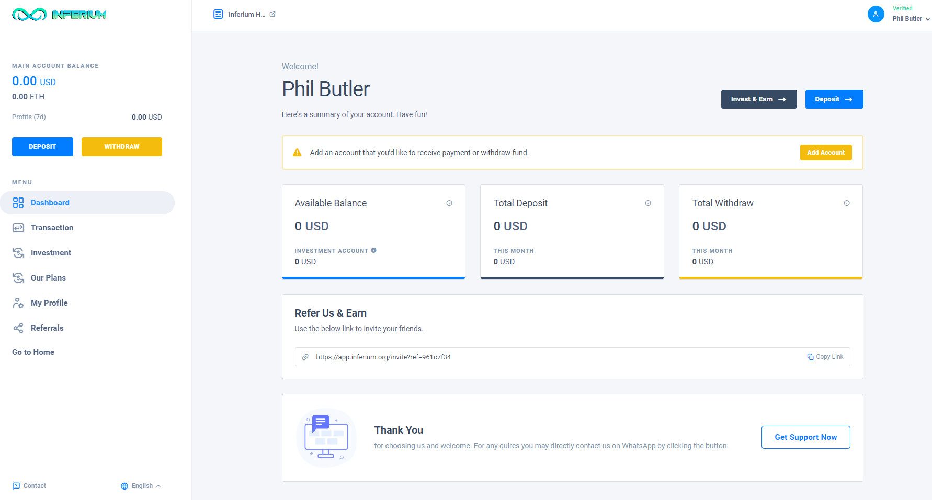Image resolution: width=932 pixels, height=500 pixels.
Task: Click the Referrals share icon
Action: click(x=18, y=328)
